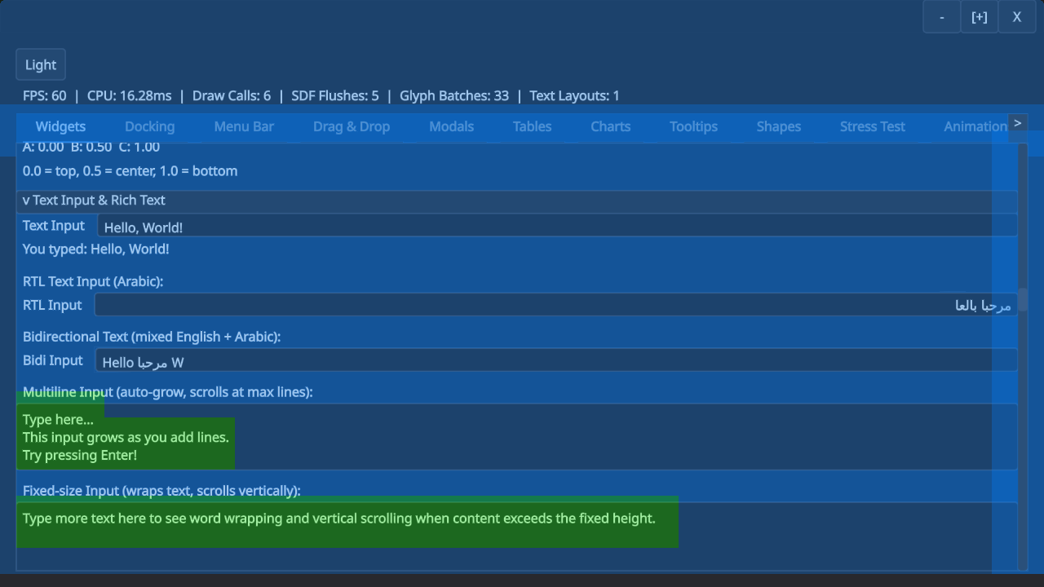
Task: Switch to the Tables tab
Action: (x=532, y=126)
